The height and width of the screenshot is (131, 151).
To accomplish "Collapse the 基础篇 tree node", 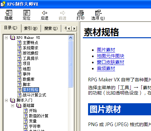I will (13, 106).
